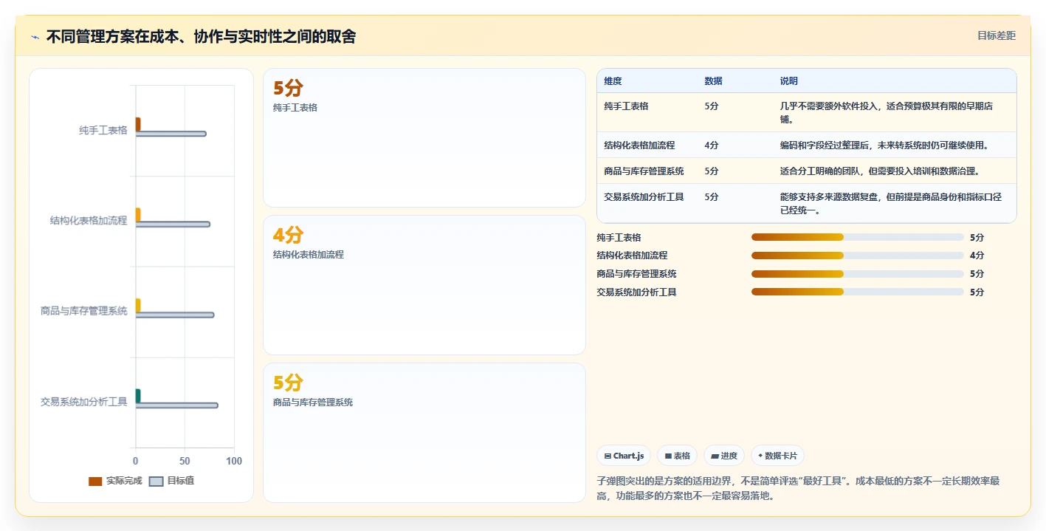
Task: Click the target bar for 交易系统加分析工具 in chart
Action: [176, 405]
